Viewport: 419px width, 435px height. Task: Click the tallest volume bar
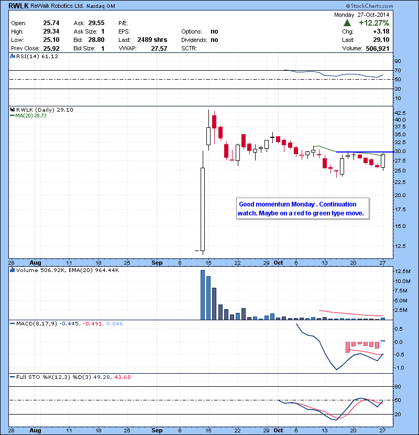tap(203, 295)
